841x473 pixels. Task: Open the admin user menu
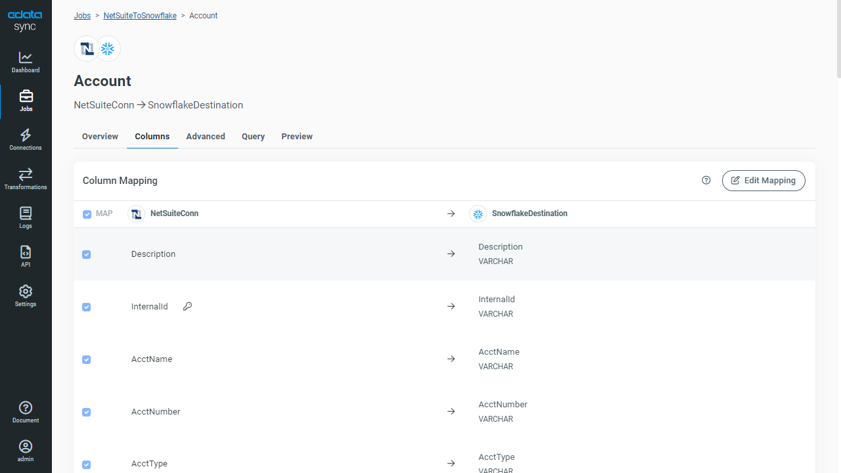(x=26, y=451)
